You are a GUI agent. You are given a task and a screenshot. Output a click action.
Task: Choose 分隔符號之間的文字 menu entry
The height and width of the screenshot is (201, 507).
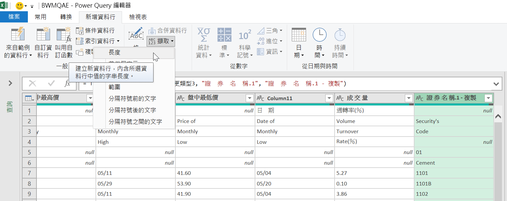point(134,122)
